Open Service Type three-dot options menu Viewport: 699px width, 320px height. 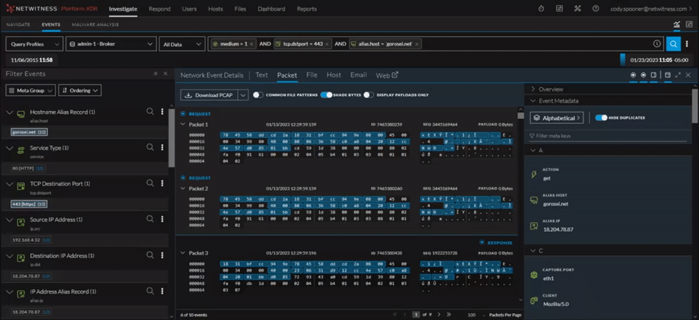click(162, 148)
